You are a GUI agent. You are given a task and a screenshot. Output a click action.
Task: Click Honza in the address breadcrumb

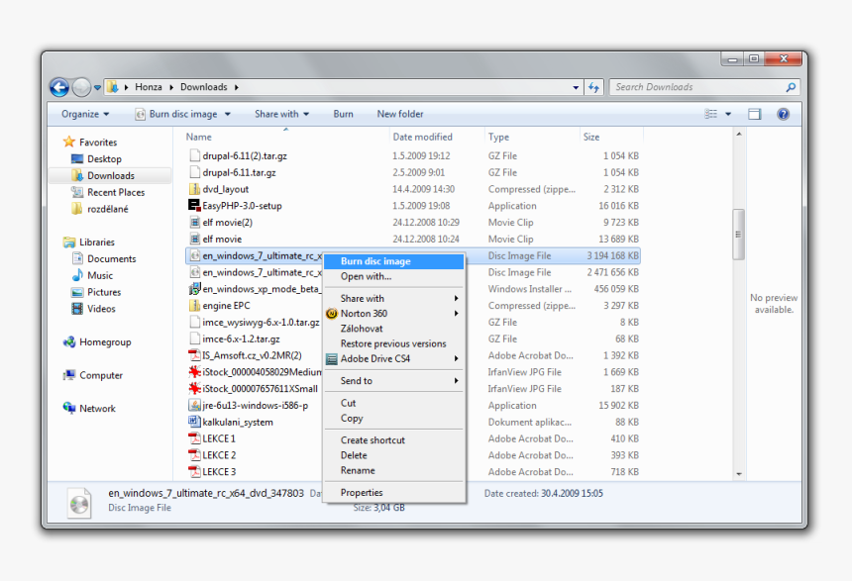(149, 87)
